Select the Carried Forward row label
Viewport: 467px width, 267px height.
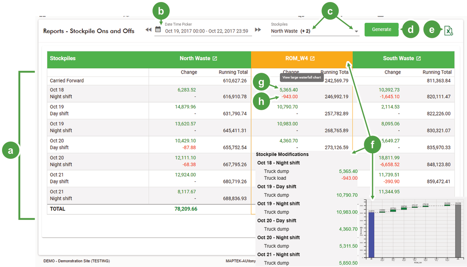tap(67, 81)
